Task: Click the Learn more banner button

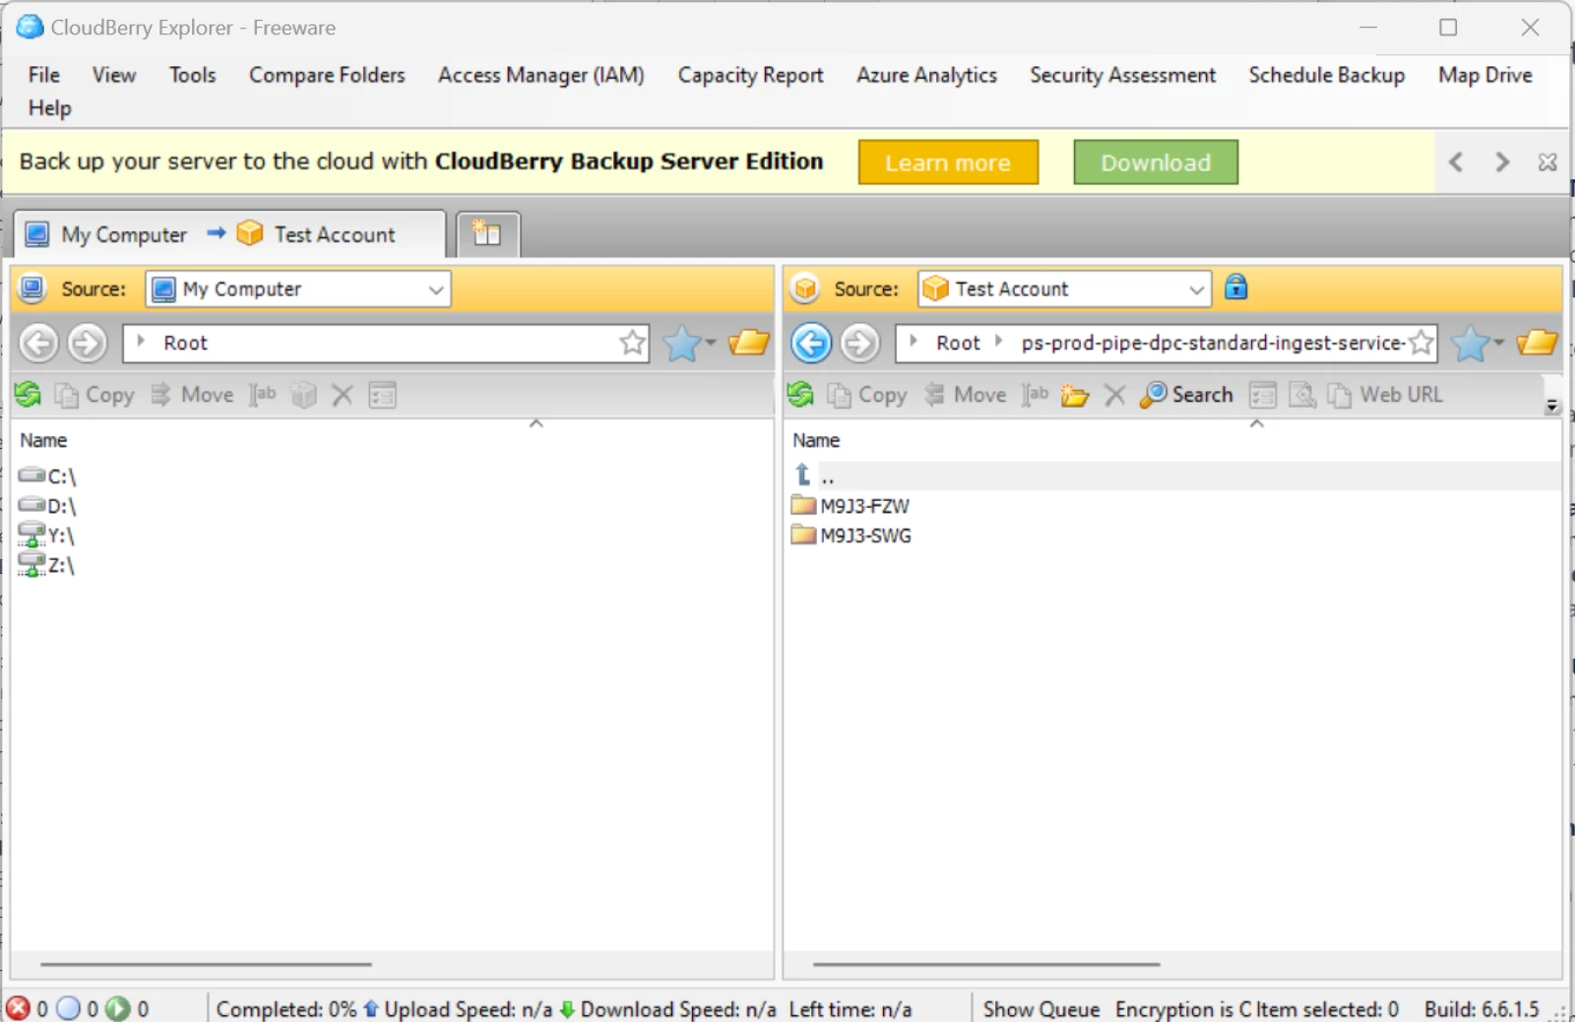Action: tap(948, 162)
